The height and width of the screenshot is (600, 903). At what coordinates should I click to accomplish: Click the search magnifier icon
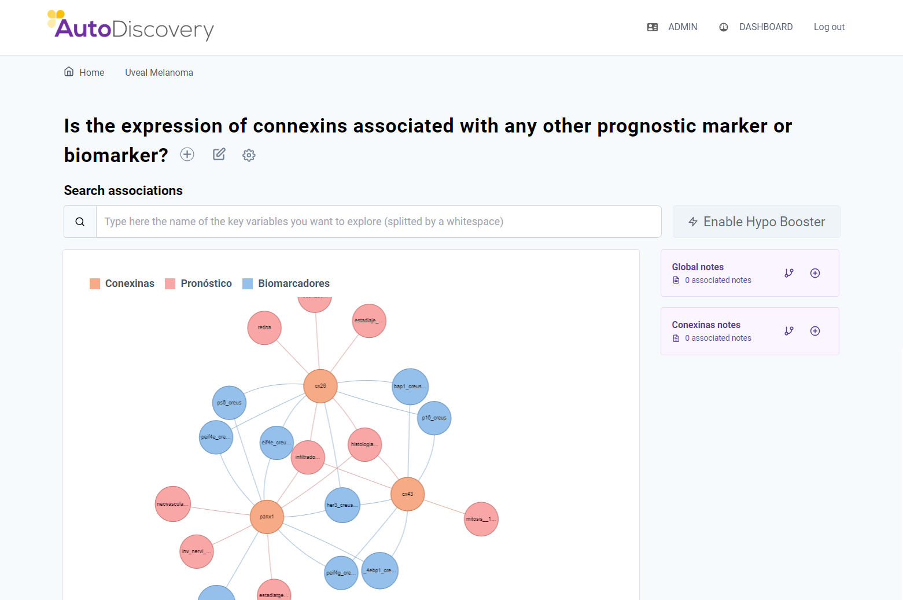click(x=80, y=222)
